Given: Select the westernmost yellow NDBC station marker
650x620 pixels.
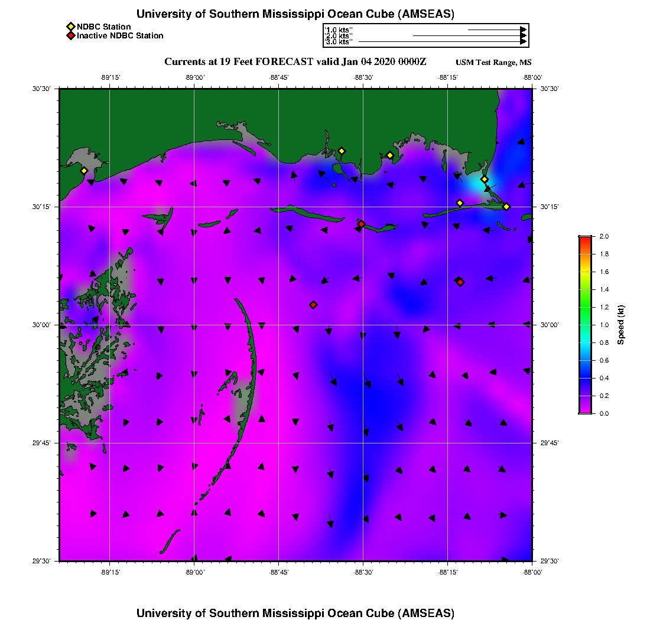Looking at the screenshot, I should (84, 171).
